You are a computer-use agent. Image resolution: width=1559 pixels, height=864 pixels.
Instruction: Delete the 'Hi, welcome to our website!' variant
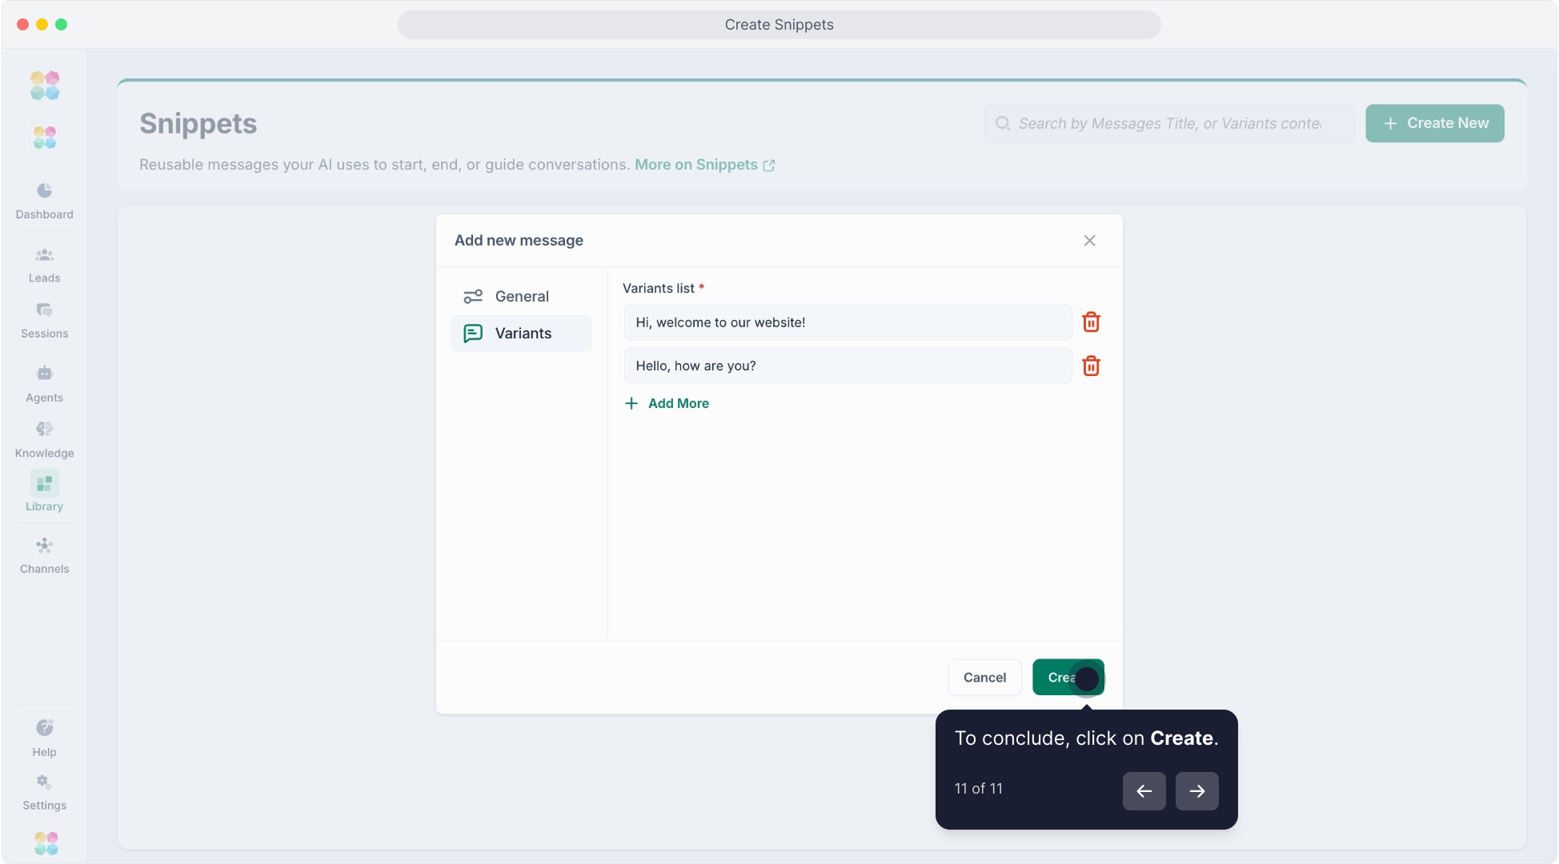point(1091,322)
